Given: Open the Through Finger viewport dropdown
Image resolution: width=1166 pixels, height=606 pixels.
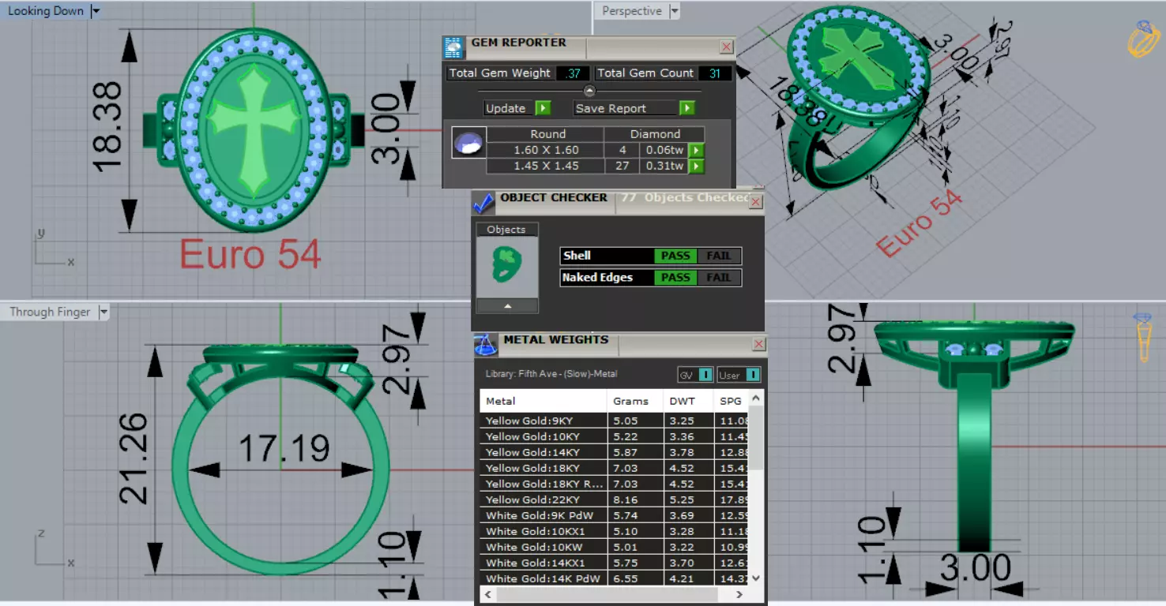Looking at the screenshot, I should pyautogui.click(x=103, y=312).
